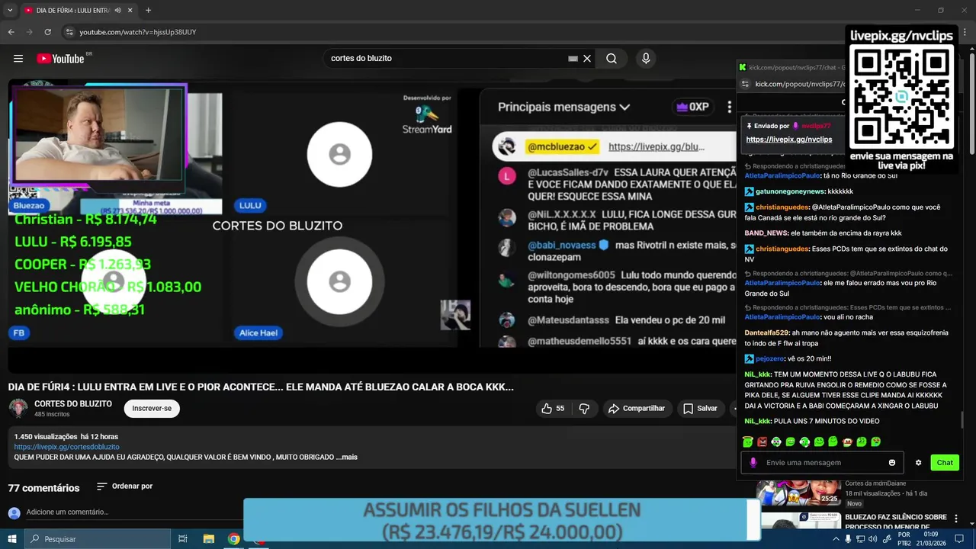Open the network tray icon
The height and width of the screenshot is (549, 976).
point(862,539)
